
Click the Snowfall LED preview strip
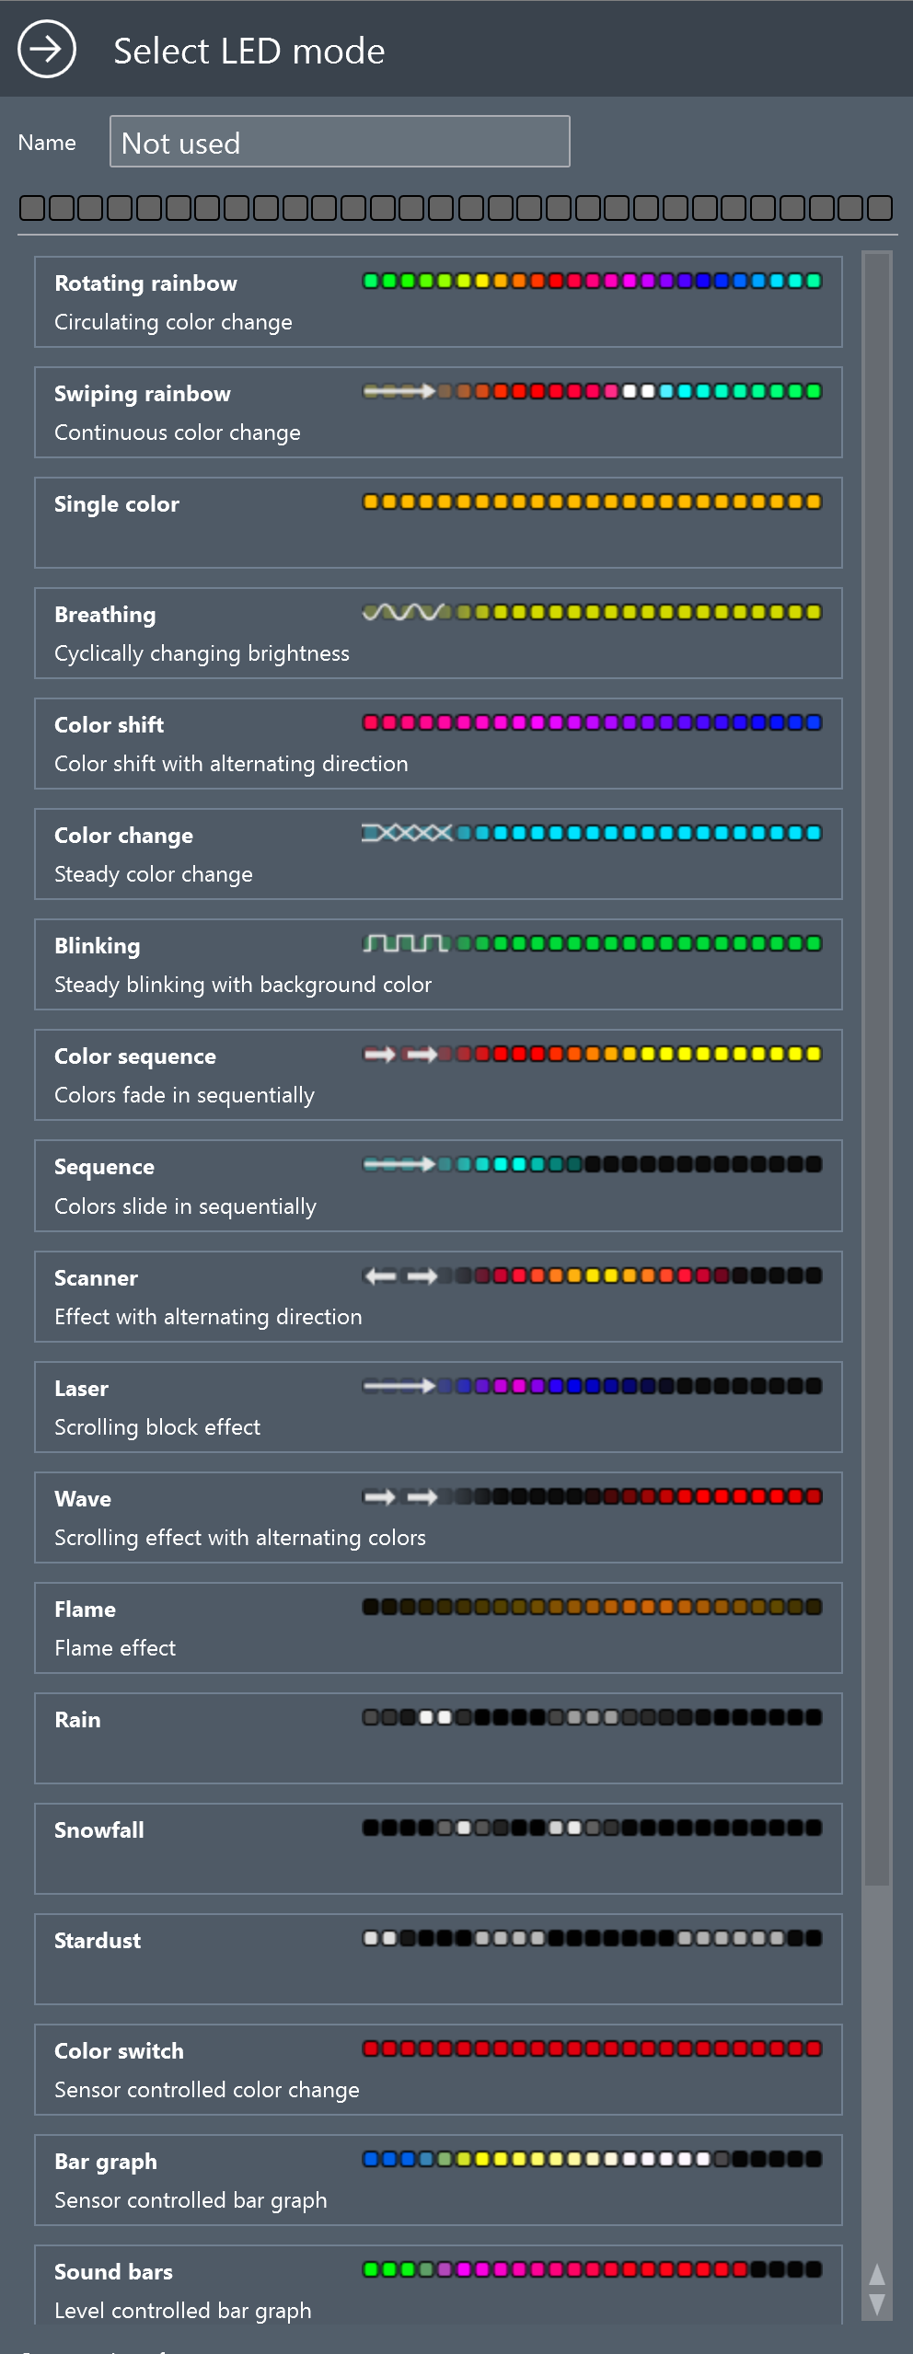coord(592,1829)
